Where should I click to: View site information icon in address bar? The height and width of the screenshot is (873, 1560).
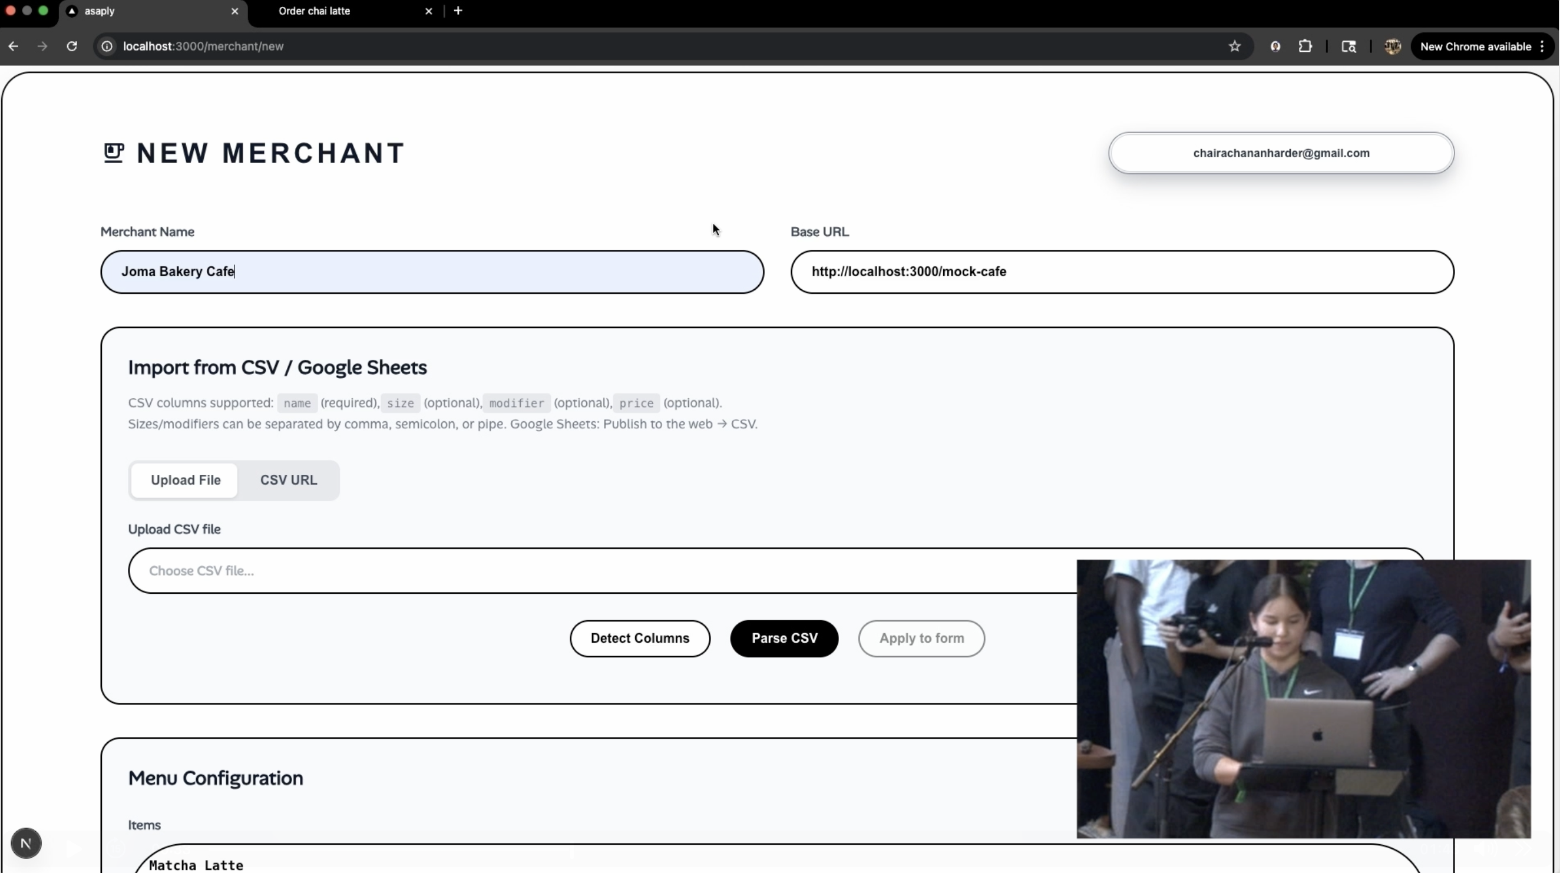tap(107, 47)
